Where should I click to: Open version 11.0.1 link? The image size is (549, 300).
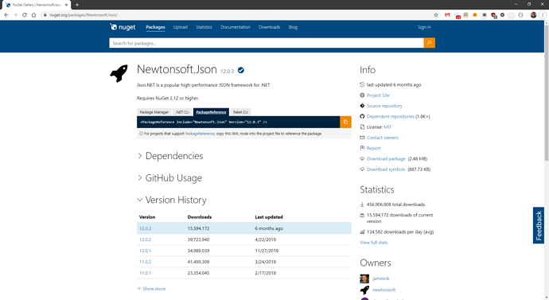pos(146,273)
